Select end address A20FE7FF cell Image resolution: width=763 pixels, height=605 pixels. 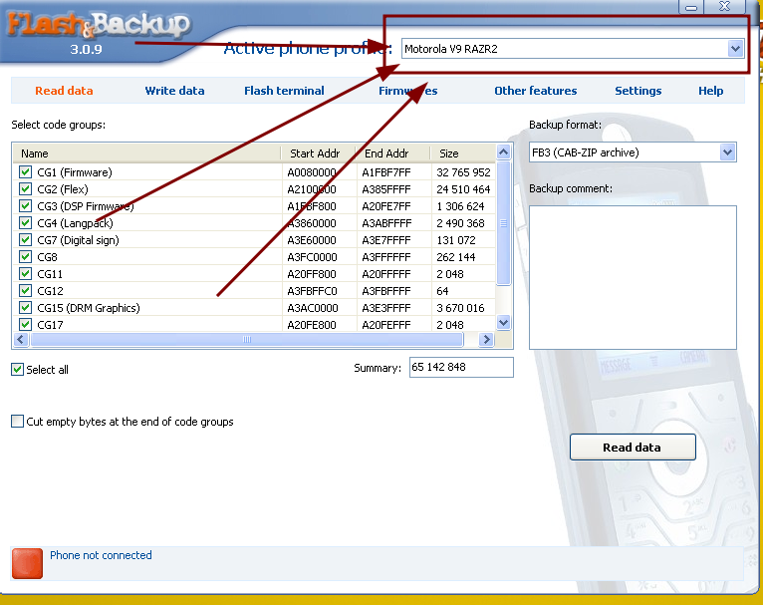[386, 206]
